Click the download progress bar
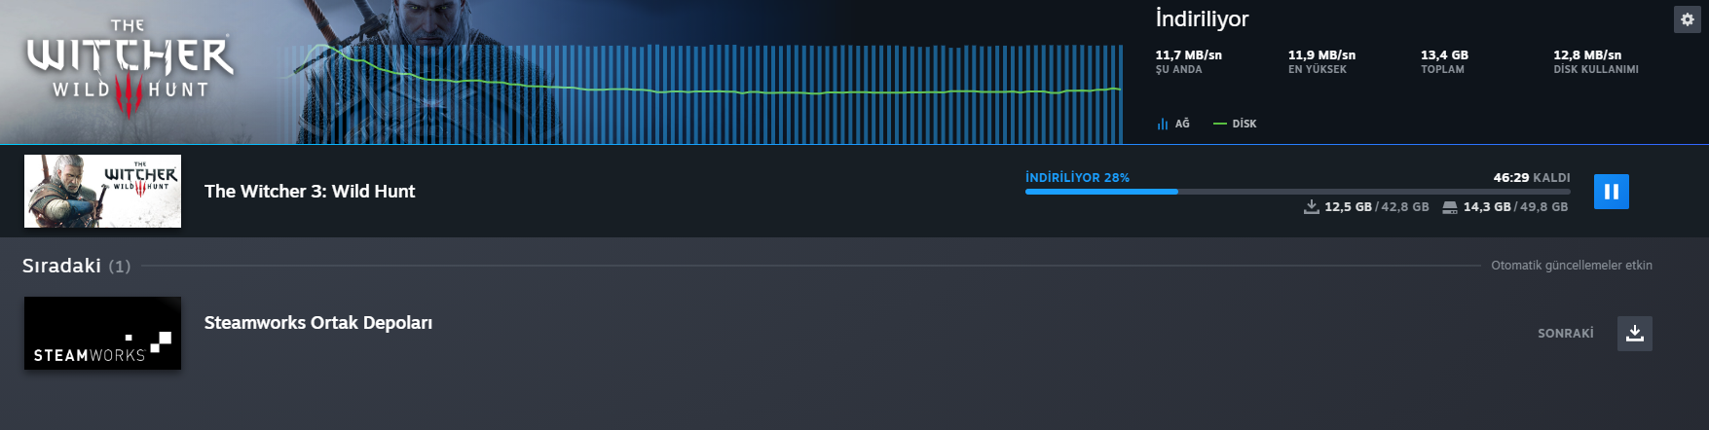 click(1297, 192)
